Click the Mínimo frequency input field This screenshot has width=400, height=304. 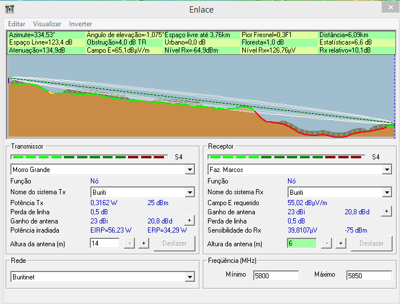pos(276,275)
